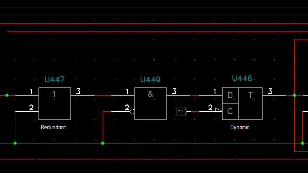This screenshot has height=173, width=308.
Task: Select pin 3 output number of U447
Action: pyautogui.click(x=78, y=91)
